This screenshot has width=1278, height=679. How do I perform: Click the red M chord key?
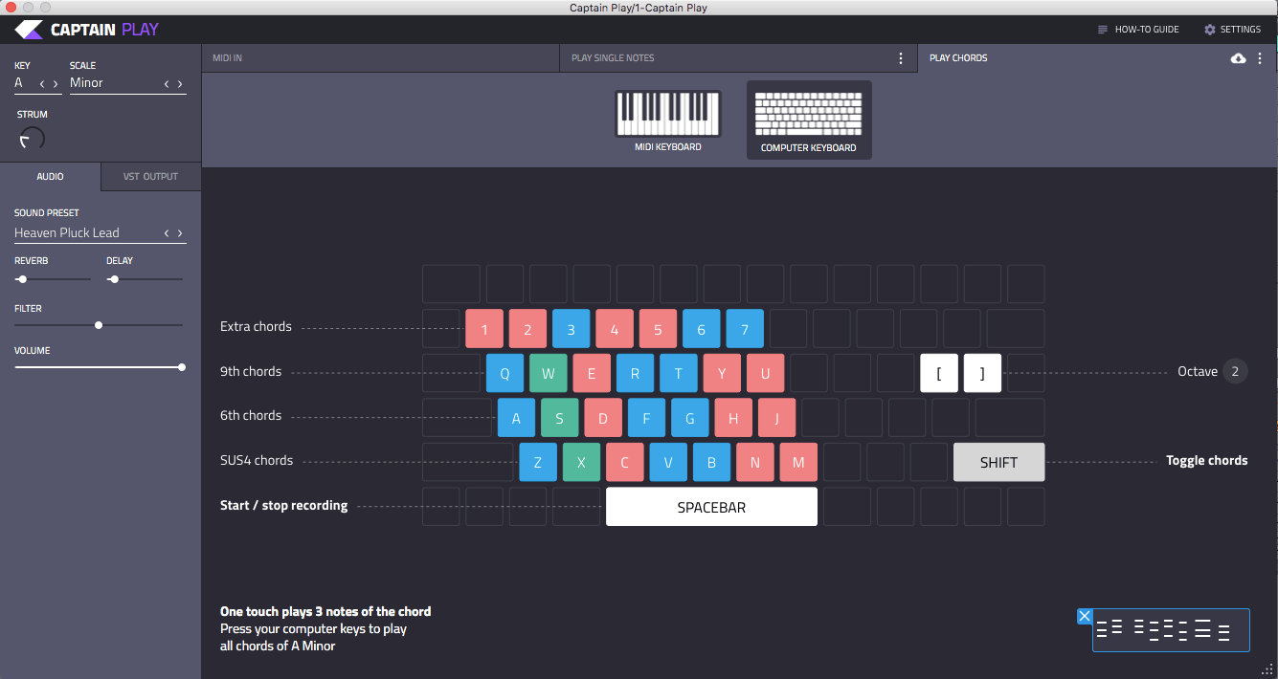798,462
